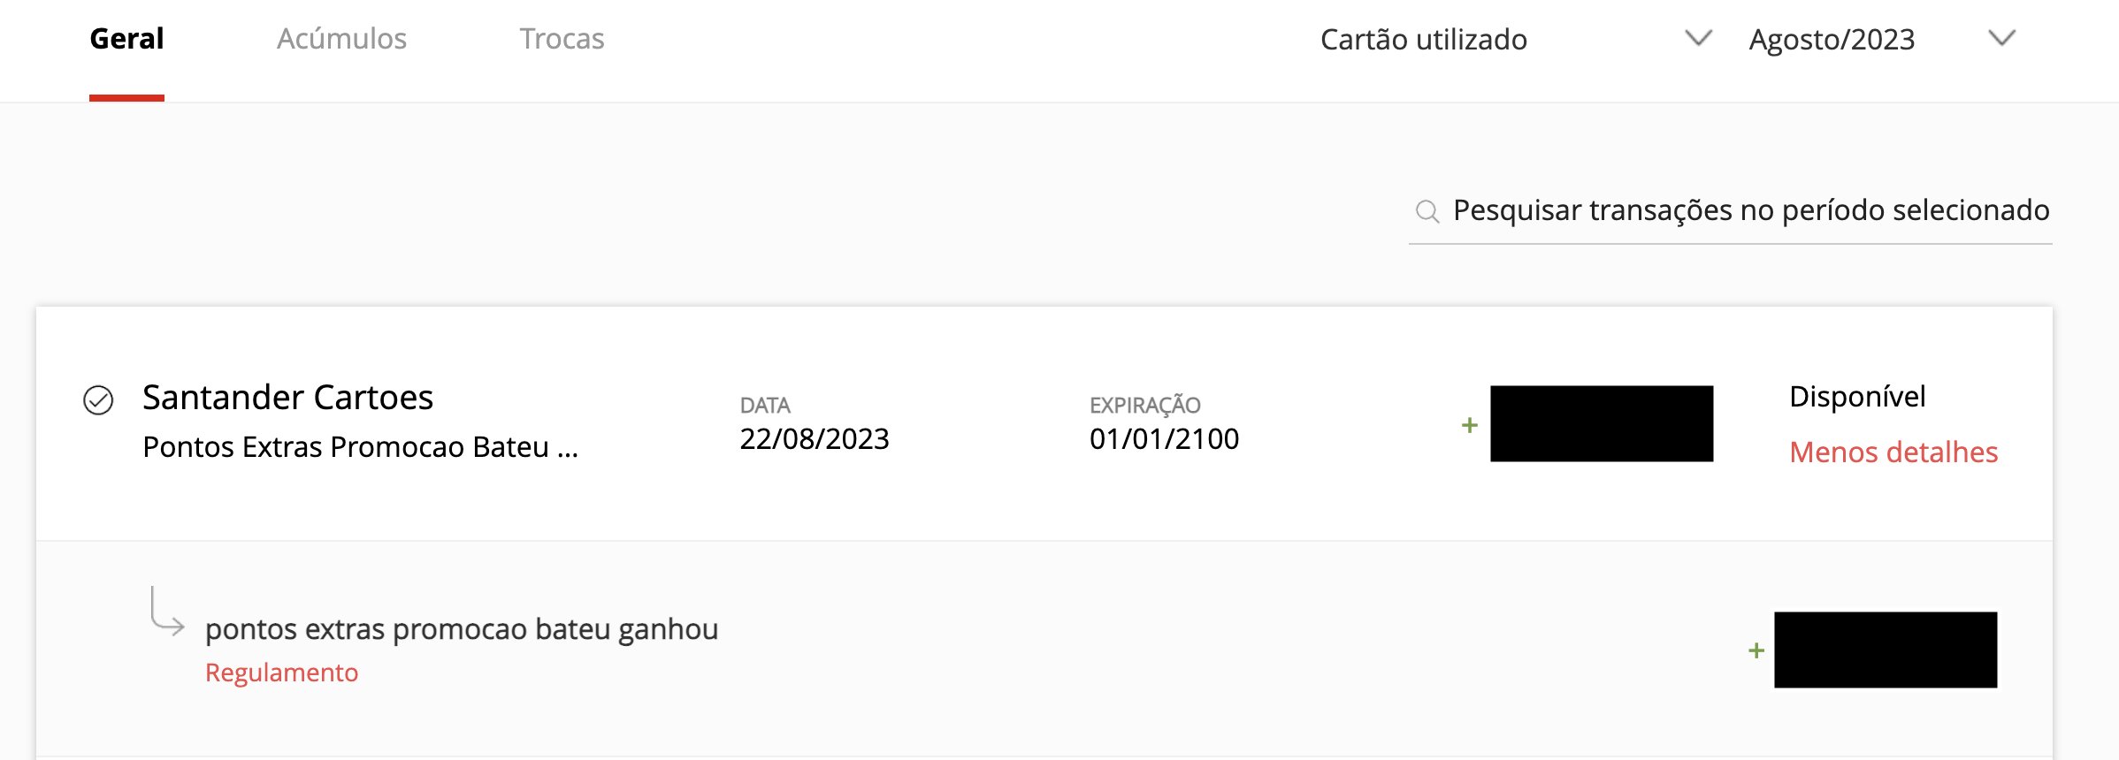Open the Cartão utilizado dropdown chevron
This screenshot has width=2119, height=760.
tap(1698, 38)
